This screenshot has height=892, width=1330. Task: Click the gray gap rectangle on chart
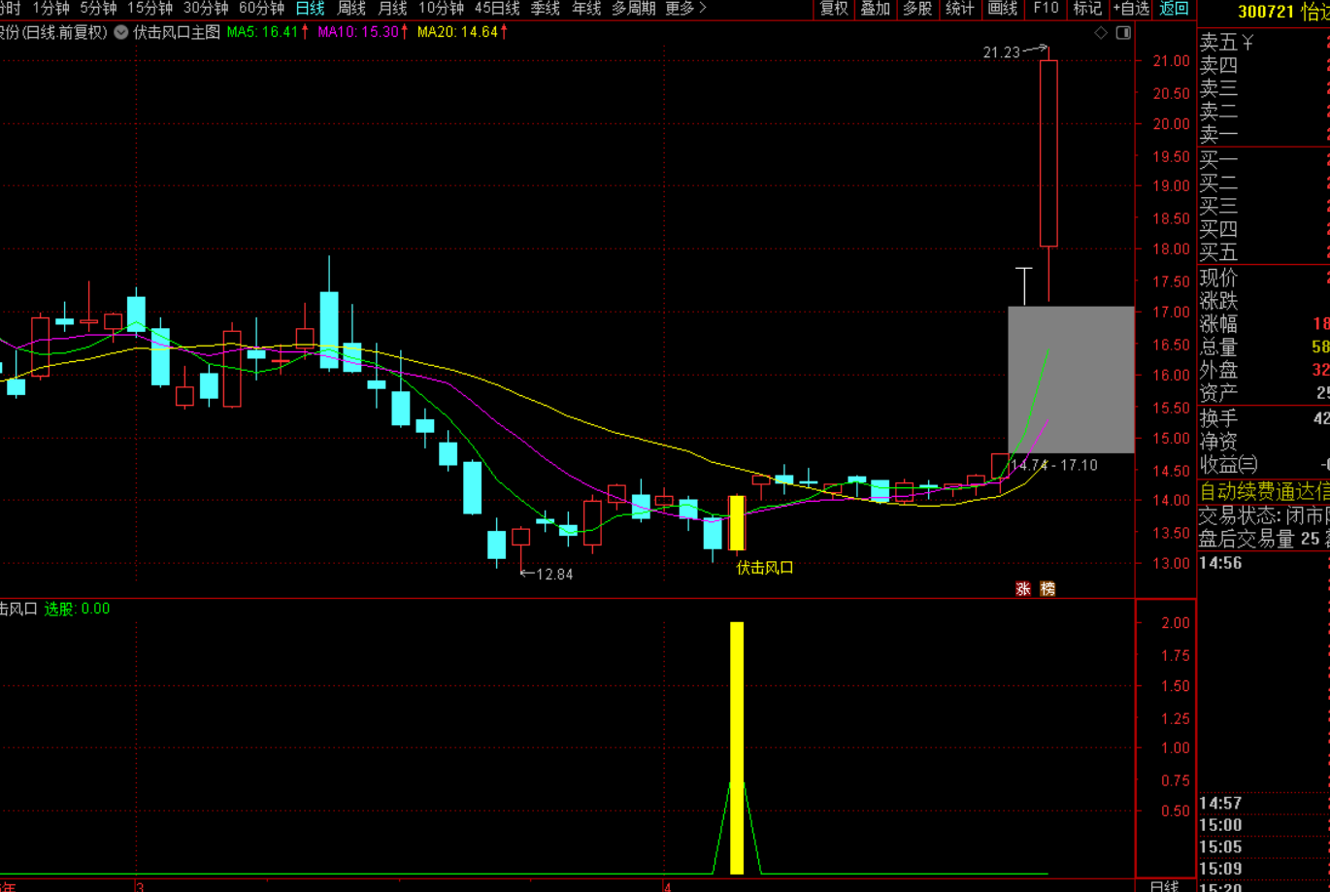pyautogui.click(x=1071, y=380)
